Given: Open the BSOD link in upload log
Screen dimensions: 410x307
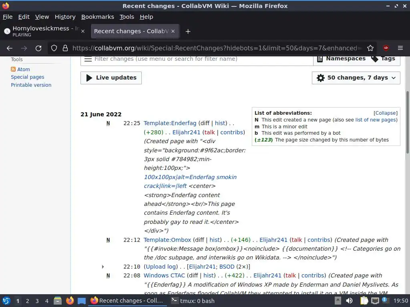Looking at the screenshot, I should [227, 267].
